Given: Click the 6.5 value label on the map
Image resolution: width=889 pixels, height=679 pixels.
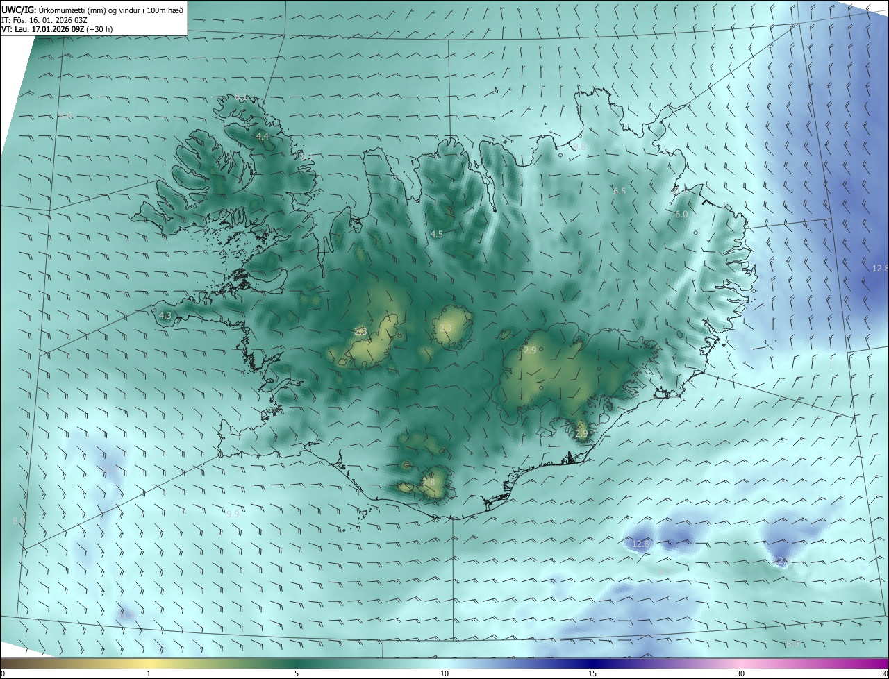Looking at the screenshot, I should 620,191.
